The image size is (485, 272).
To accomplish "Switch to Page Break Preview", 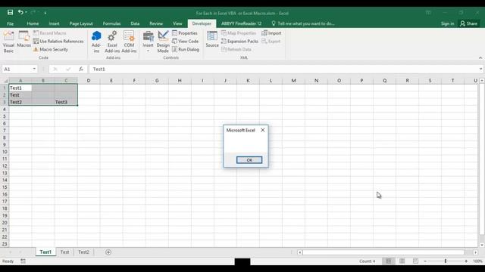I will (x=415, y=261).
